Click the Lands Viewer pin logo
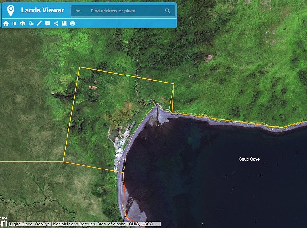This screenshot has height=228, width=307. [11, 11]
